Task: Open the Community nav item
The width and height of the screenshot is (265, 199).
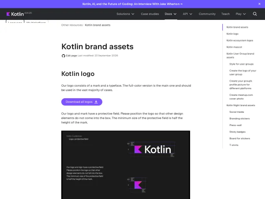Action: (x=207, y=14)
